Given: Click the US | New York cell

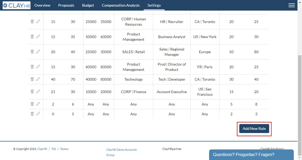Looking at the screenshot, I should pyautogui.click(x=205, y=37).
